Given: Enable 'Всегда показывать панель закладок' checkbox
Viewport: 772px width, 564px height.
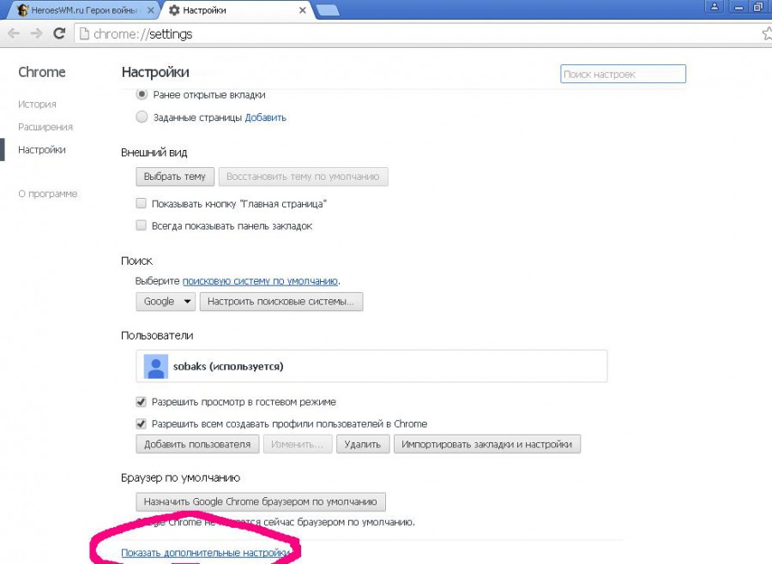Looking at the screenshot, I should pos(142,225).
